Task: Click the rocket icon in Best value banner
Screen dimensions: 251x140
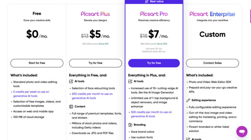Action: pyautogui.click(x=147, y=2)
